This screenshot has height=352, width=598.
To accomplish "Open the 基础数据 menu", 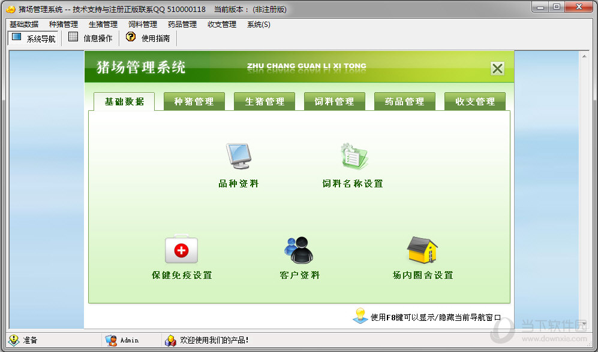I will point(24,25).
